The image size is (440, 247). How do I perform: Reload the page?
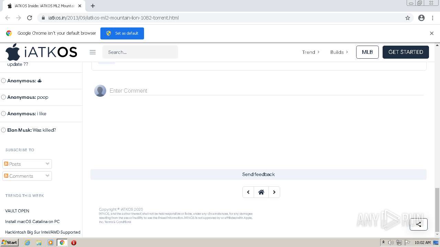pos(30,18)
